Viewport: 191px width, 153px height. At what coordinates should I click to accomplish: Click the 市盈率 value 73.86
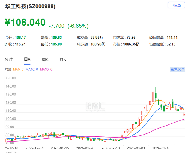coord(131,38)
